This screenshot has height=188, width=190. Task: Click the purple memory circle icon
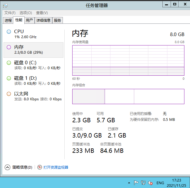9,47
